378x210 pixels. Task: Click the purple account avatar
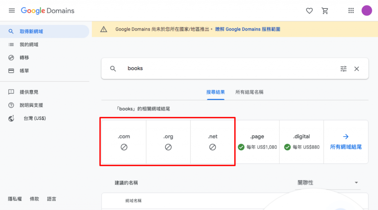point(367,11)
